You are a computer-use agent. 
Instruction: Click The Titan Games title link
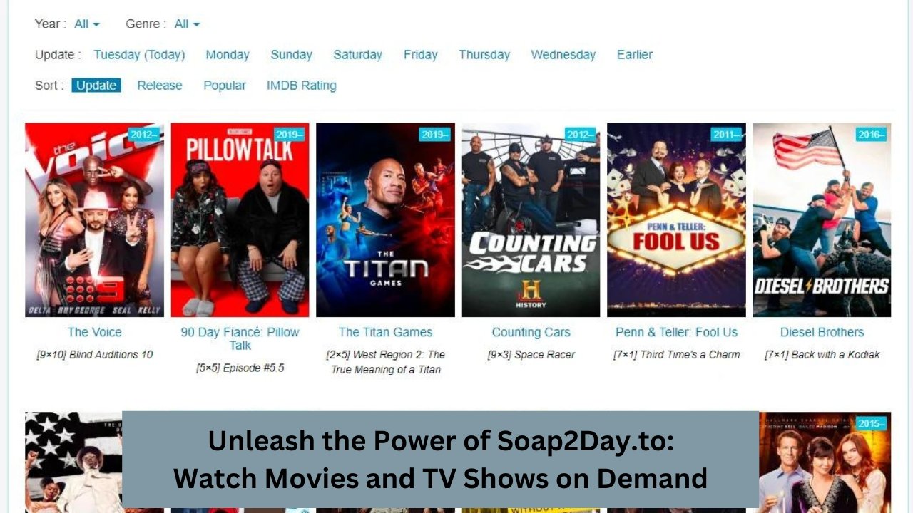click(x=385, y=332)
